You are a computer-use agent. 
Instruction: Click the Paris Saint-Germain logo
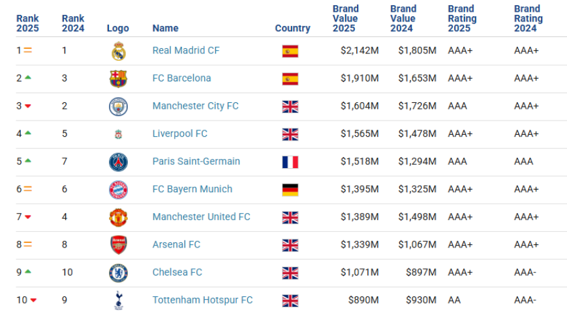pos(118,162)
